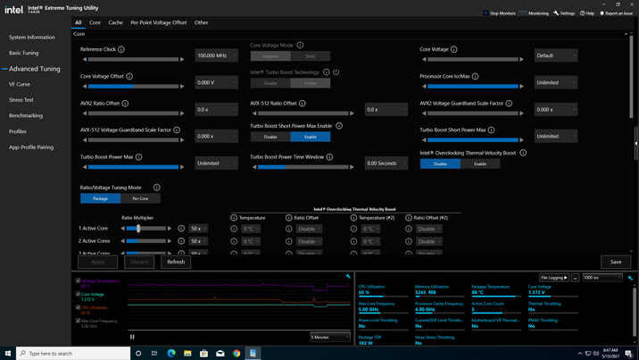Toggle CPU Utilization graph checkbox
This screenshot has width=639, height=360.
click(78, 307)
